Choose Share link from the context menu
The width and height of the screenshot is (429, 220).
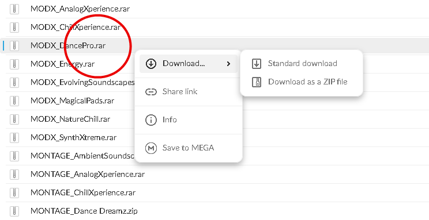coord(189,92)
